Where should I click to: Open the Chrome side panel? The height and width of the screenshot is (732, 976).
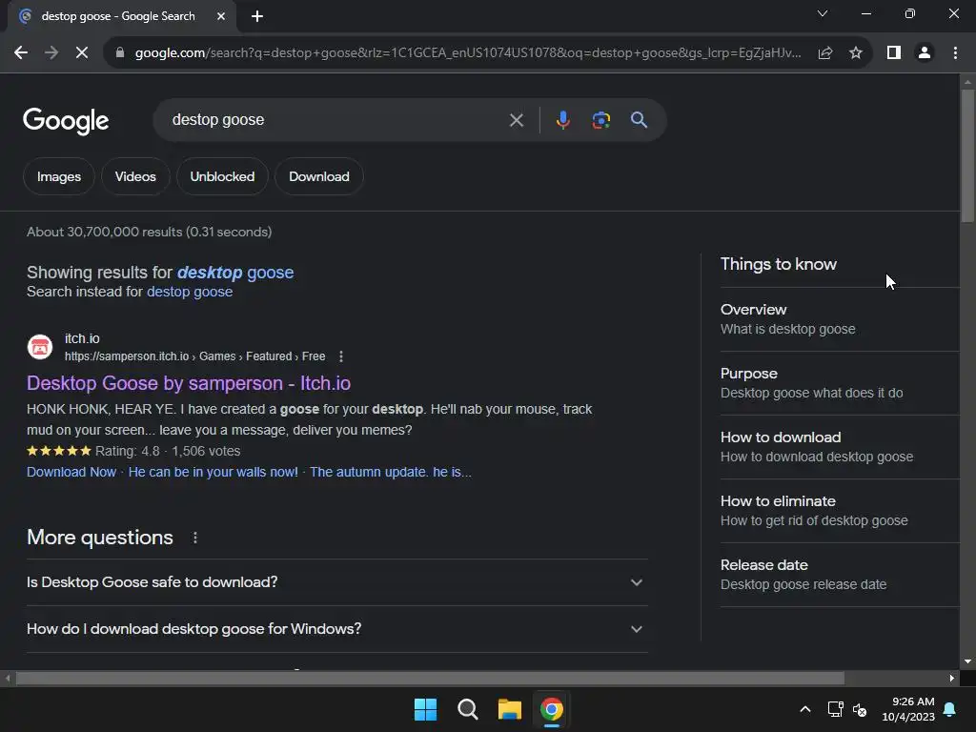pos(894,53)
